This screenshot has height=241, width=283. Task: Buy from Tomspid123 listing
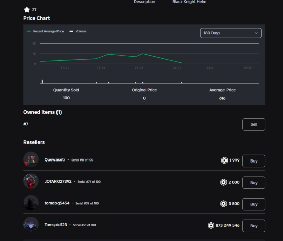pos(254,226)
